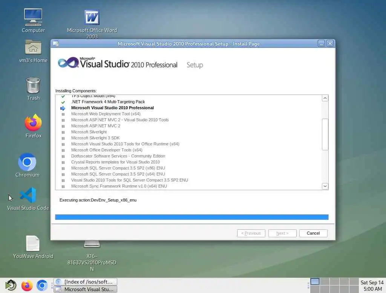Select the first workspace in the switcher
Screen dimensions: 386x293
[315, 281]
